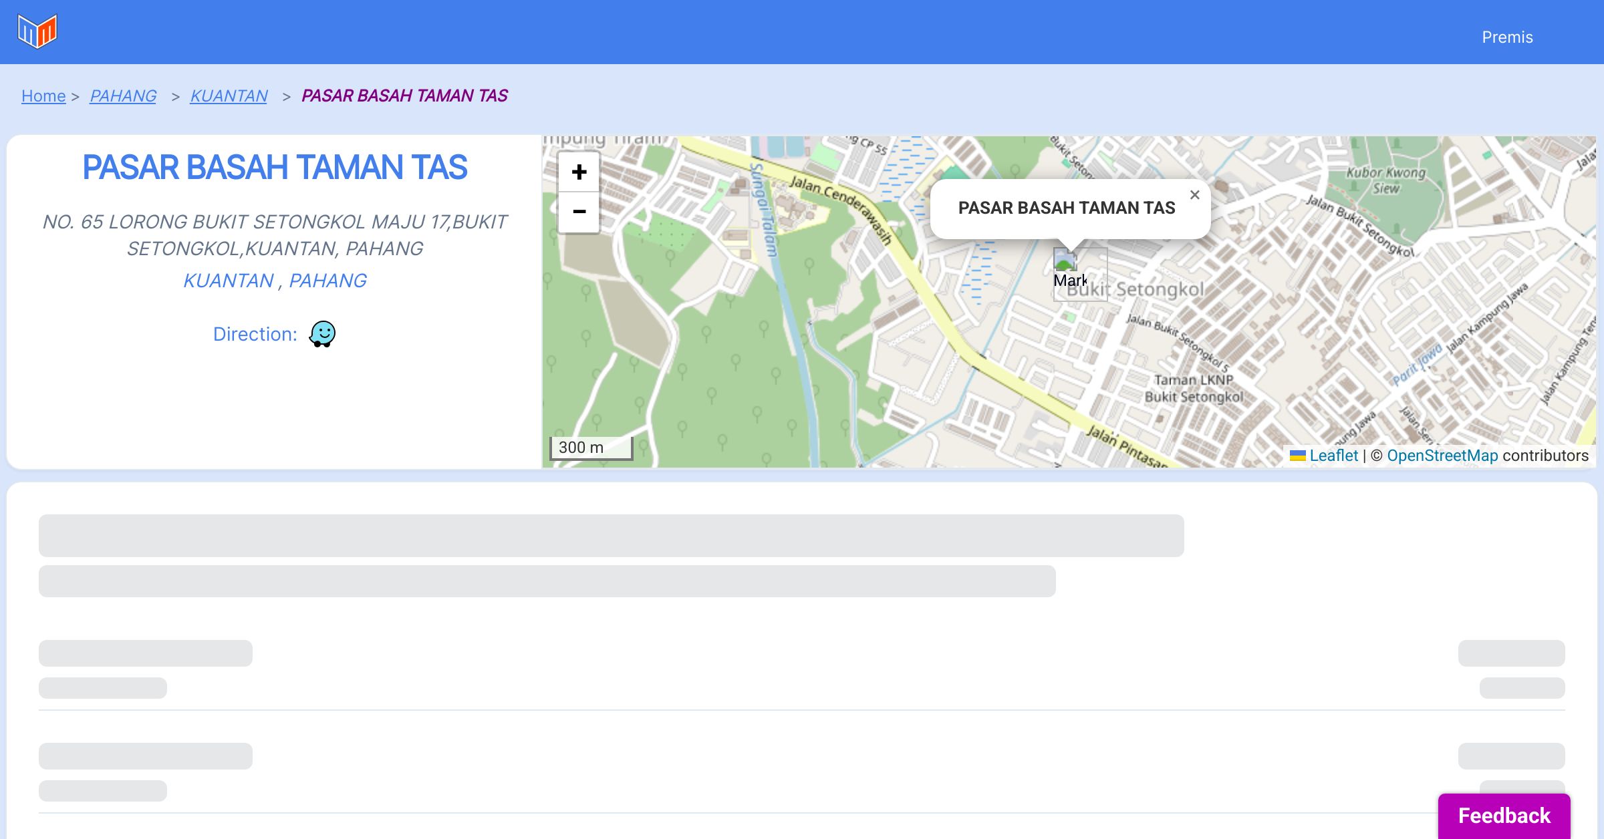The height and width of the screenshot is (839, 1604).
Task: Click the 300 m map scale bar
Action: pyautogui.click(x=591, y=448)
